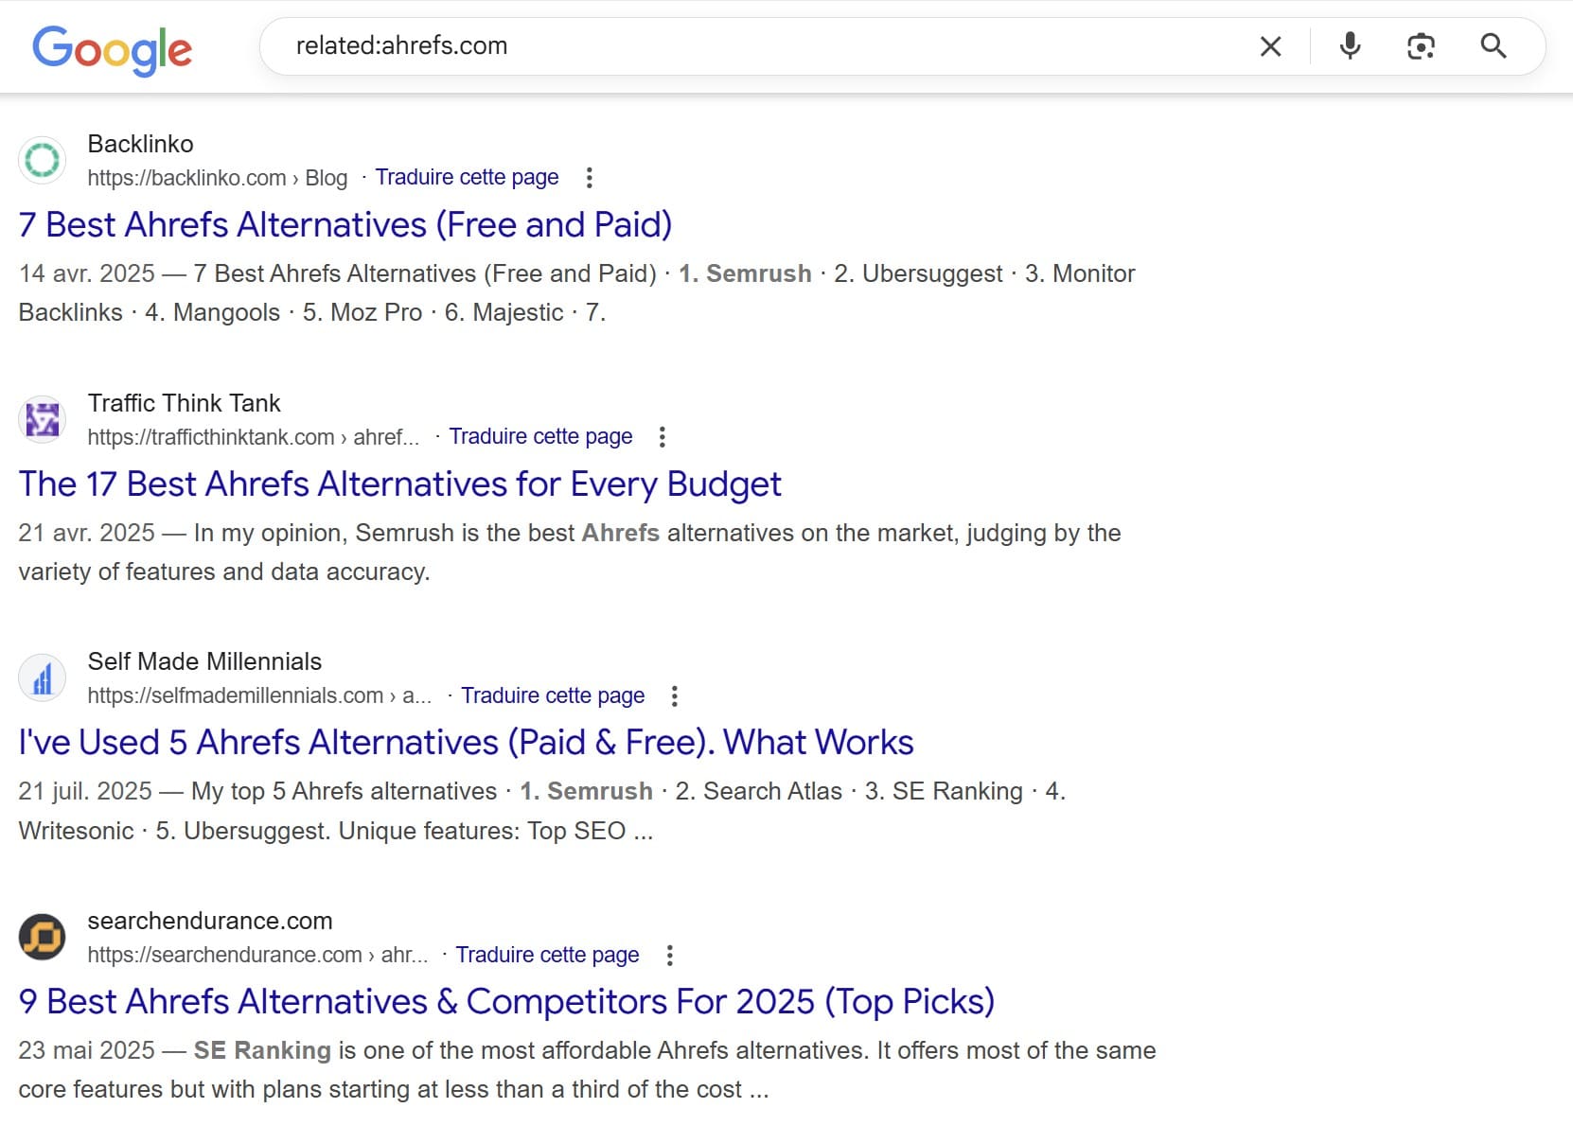
Task: Click the Backlinko favicon
Action: 42,160
